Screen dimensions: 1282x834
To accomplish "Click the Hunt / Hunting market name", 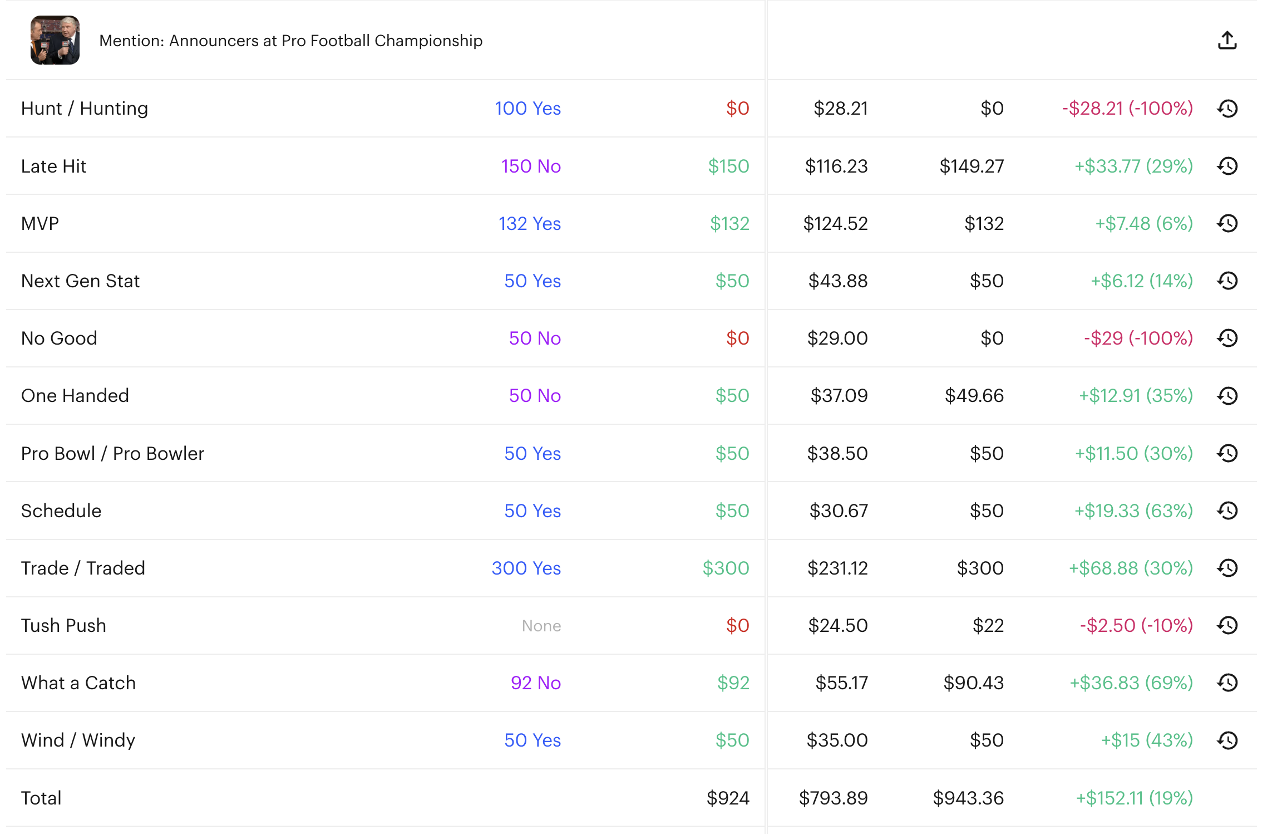I will click(x=85, y=109).
